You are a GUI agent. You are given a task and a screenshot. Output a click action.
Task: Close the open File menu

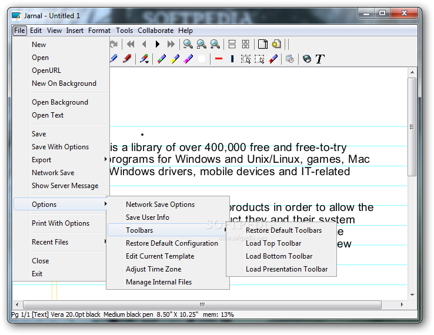pos(19,31)
